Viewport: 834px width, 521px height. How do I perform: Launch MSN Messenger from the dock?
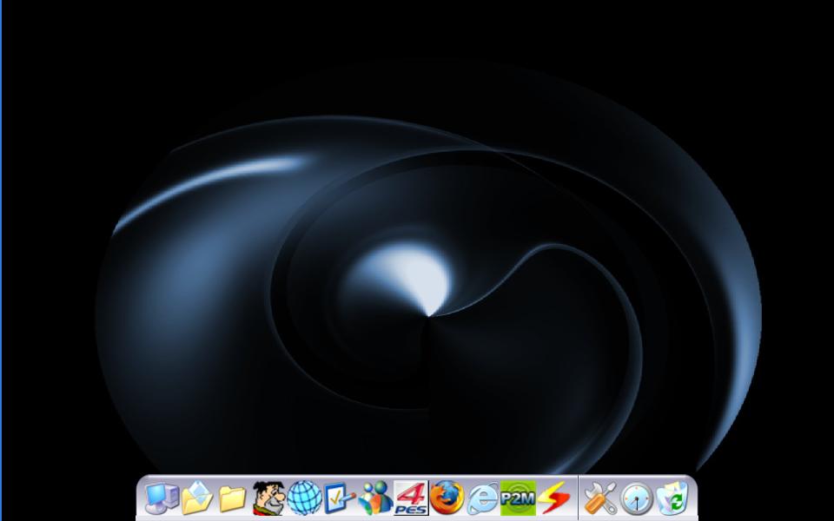(375, 498)
